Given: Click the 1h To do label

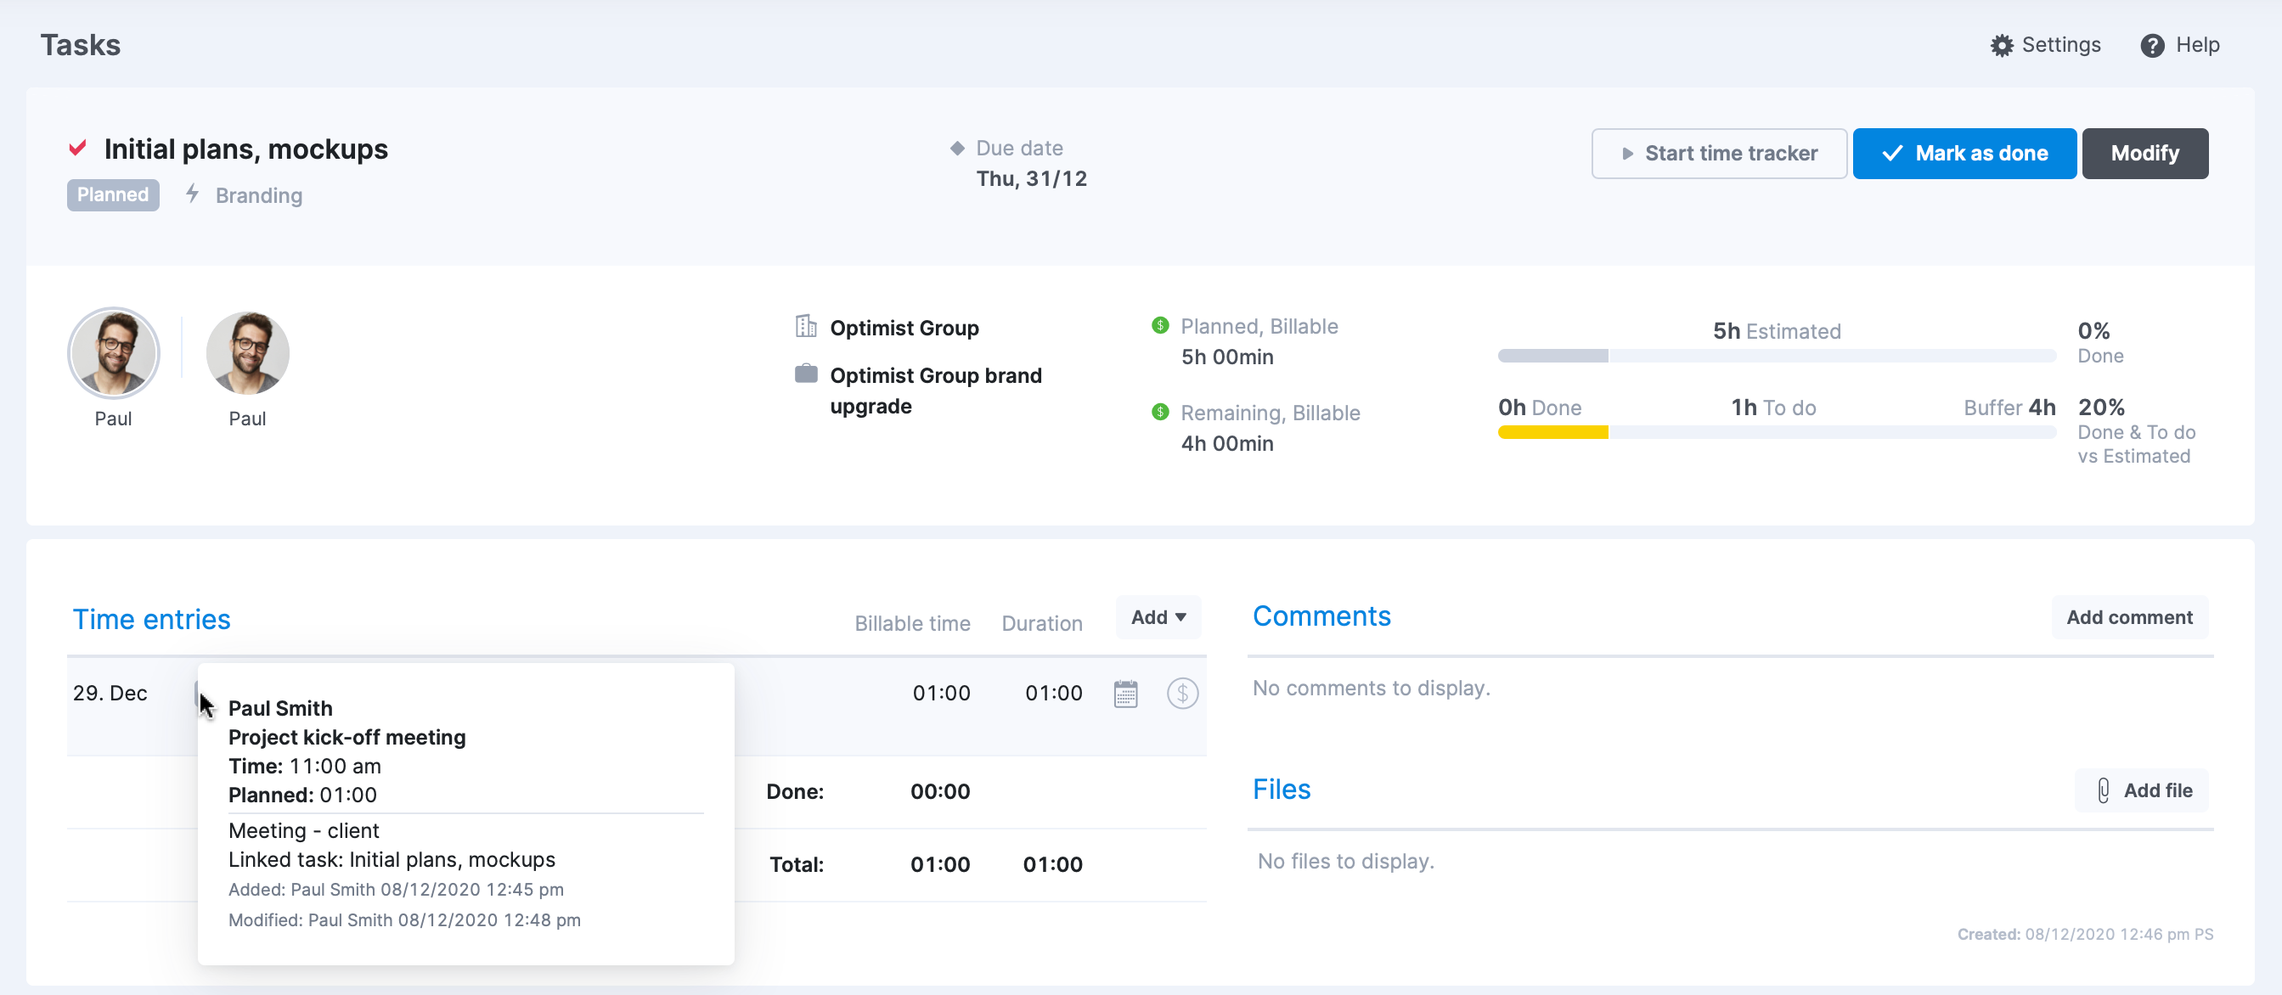Looking at the screenshot, I should tap(1773, 408).
